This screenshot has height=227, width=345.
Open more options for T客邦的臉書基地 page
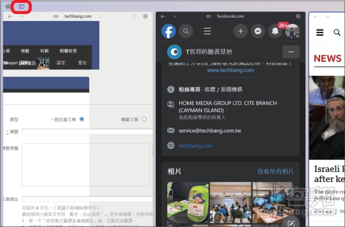tap(291, 52)
